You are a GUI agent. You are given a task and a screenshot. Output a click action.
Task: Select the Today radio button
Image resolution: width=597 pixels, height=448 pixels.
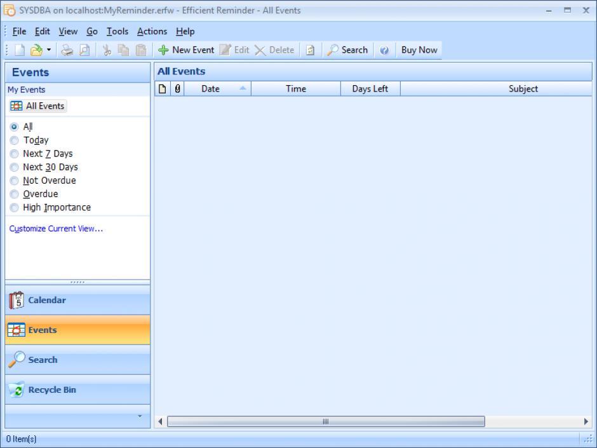click(x=15, y=140)
